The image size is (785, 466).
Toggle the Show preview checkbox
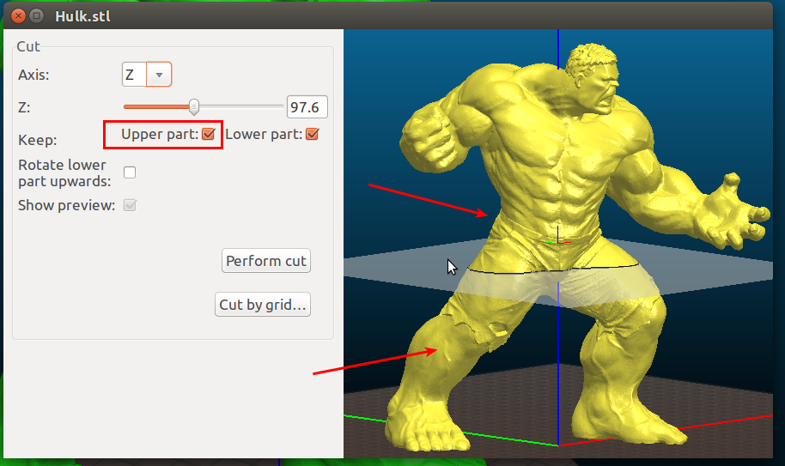point(130,205)
